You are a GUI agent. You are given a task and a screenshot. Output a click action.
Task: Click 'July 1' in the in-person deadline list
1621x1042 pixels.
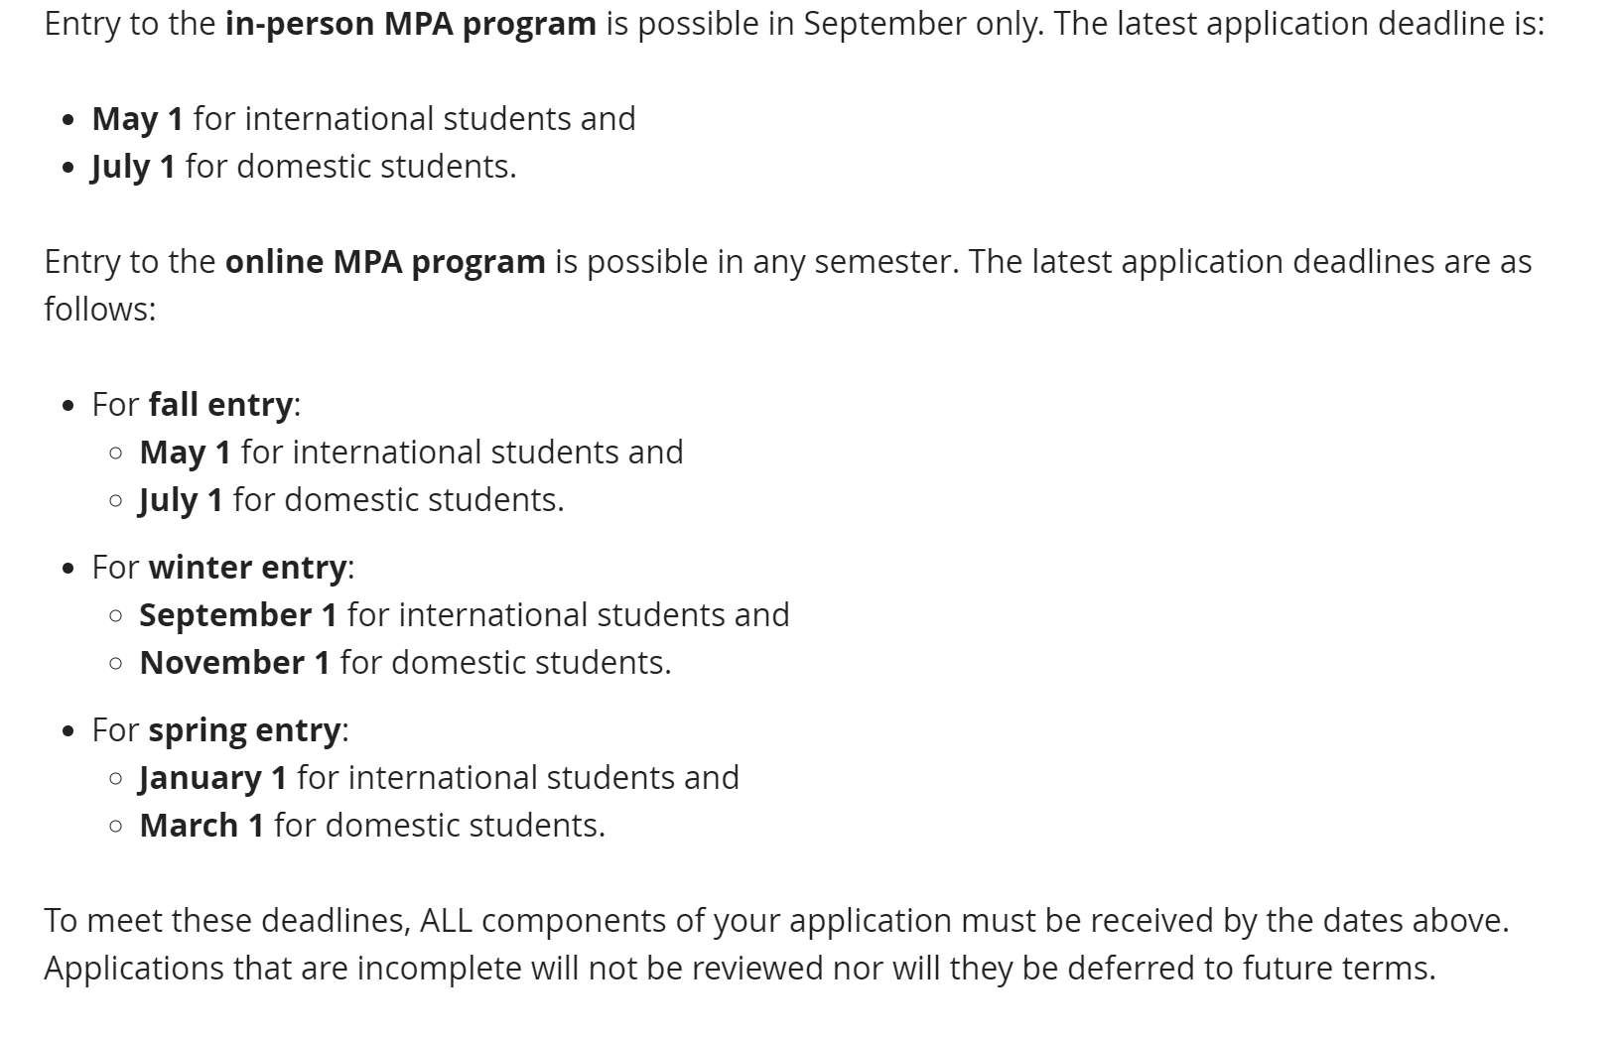(x=133, y=166)
